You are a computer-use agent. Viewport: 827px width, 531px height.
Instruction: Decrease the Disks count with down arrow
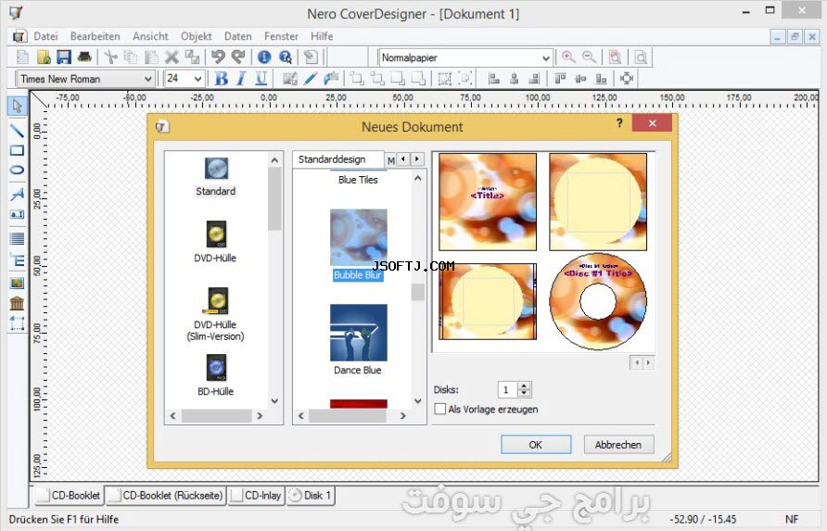click(x=524, y=393)
